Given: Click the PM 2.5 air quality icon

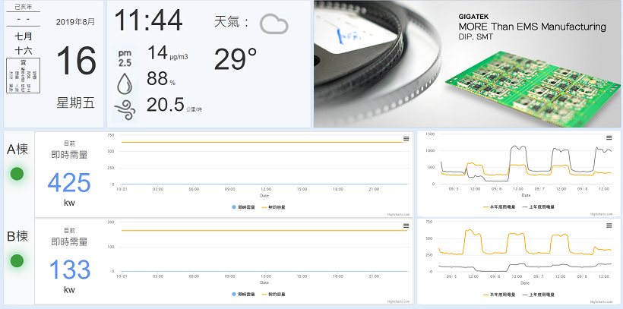Looking at the screenshot, I should [125, 57].
